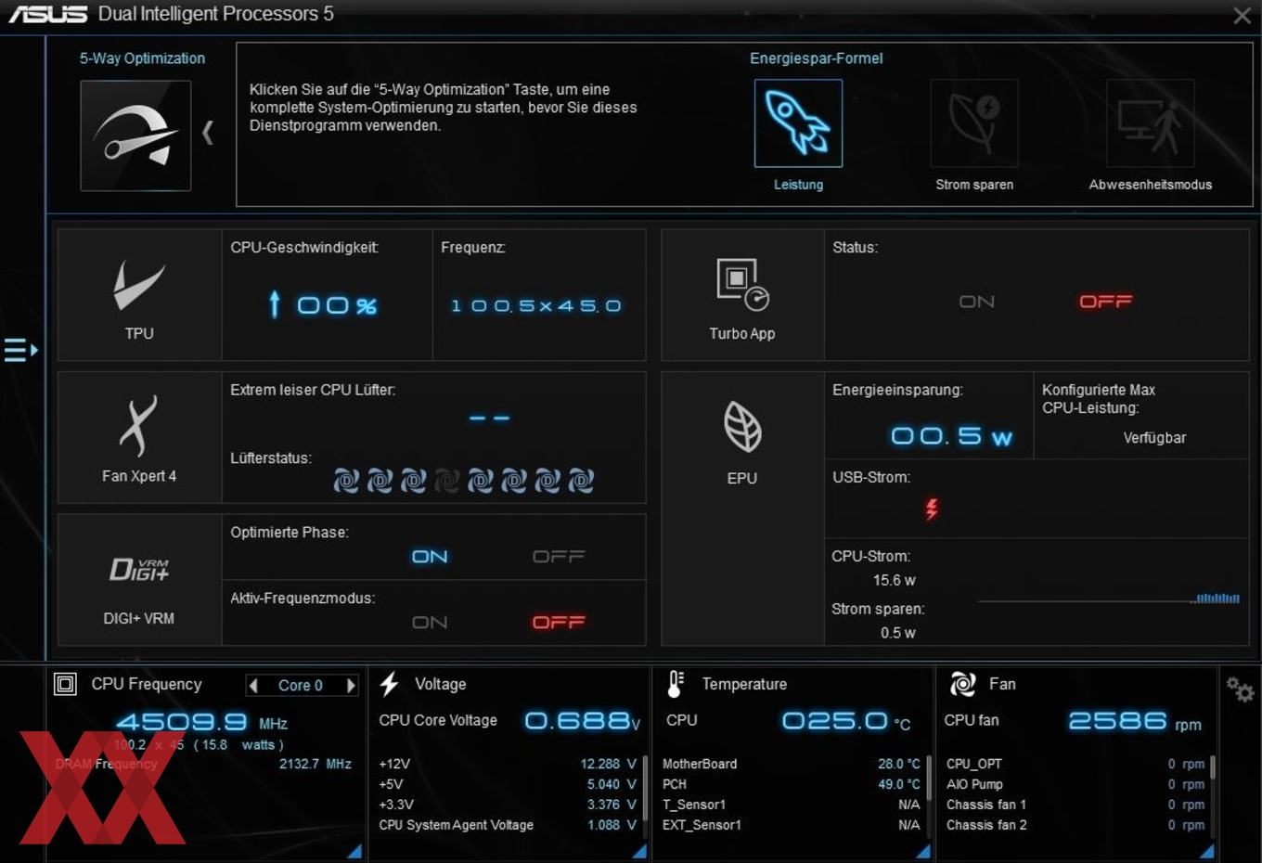Click the +12V voltage row
Screen dimensions: 1262x863
tap(508, 764)
